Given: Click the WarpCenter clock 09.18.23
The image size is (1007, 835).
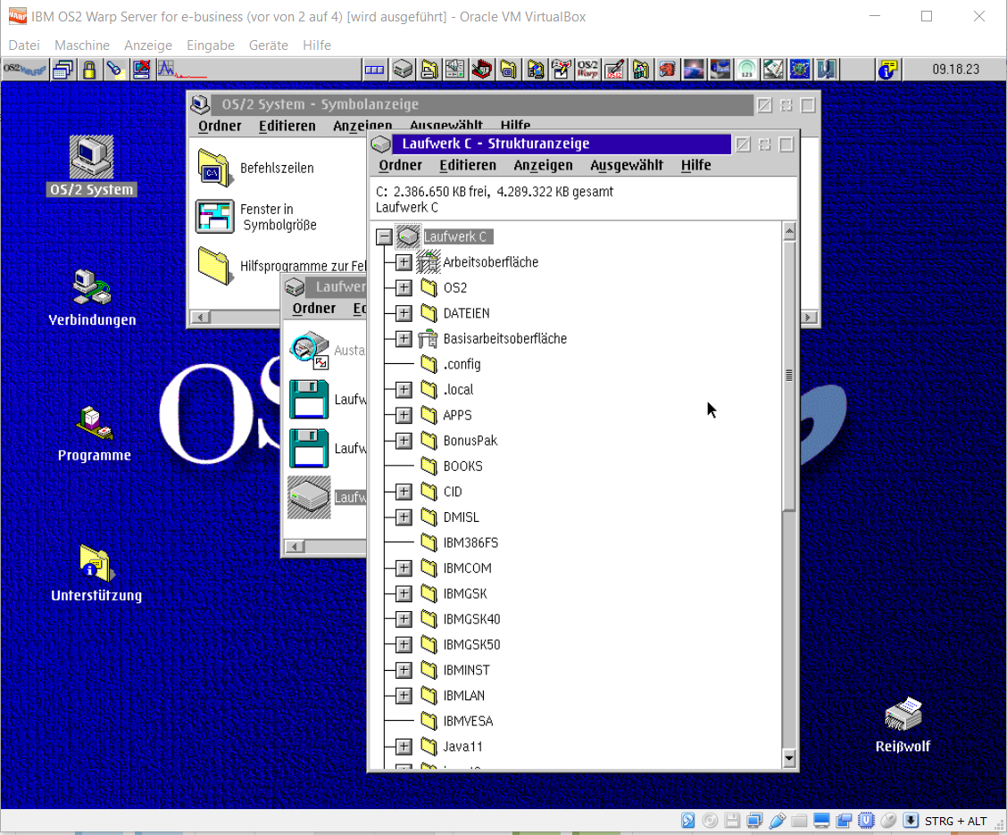Looking at the screenshot, I should click(x=955, y=70).
